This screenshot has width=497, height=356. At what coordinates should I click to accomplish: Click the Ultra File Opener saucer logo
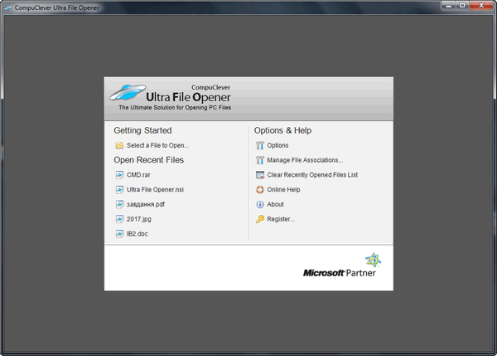pyautogui.click(x=128, y=92)
